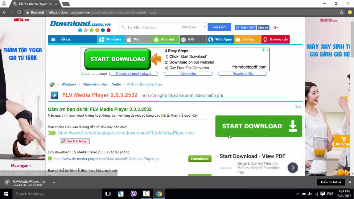Close the Tải FLV Media Player tab
The height and width of the screenshot is (199, 354).
pyautogui.click(x=57, y=4)
